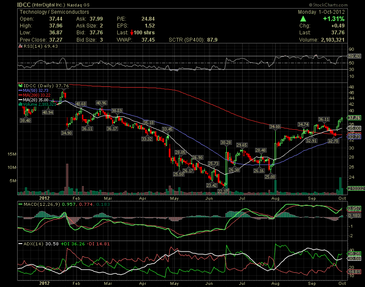Click the 25.50 price label
This screenshot has width=365, height=287.
(179, 174)
